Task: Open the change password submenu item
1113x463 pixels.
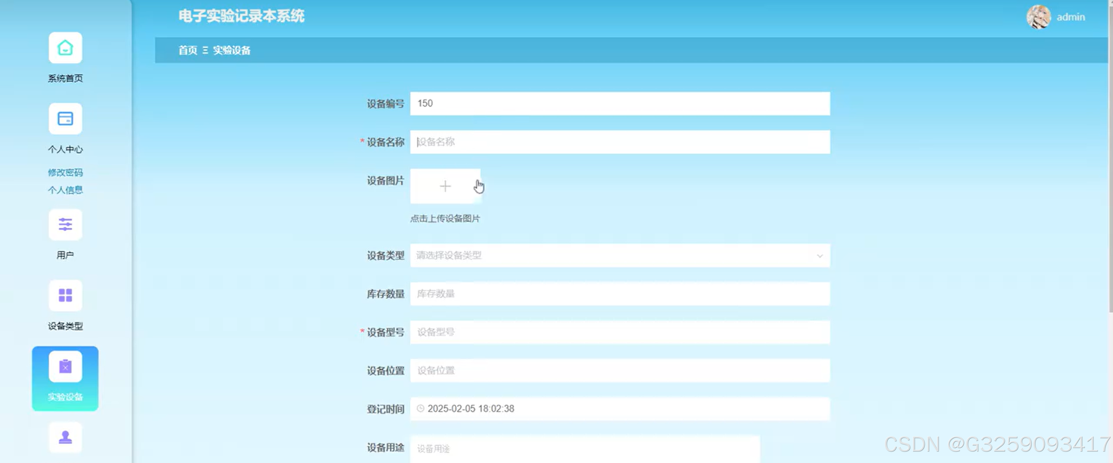Action: [65, 173]
